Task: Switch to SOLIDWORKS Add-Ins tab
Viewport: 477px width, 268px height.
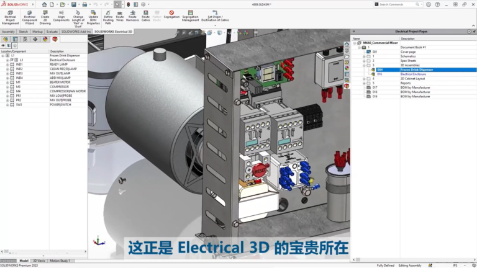Action: tap(76, 32)
